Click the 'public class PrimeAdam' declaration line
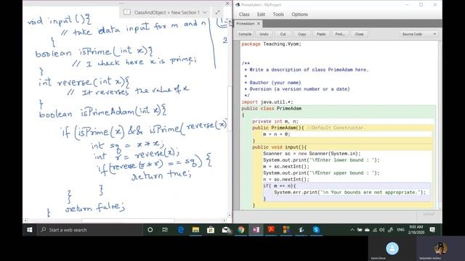This screenshot has width=465, height=261. click(271, 108)
